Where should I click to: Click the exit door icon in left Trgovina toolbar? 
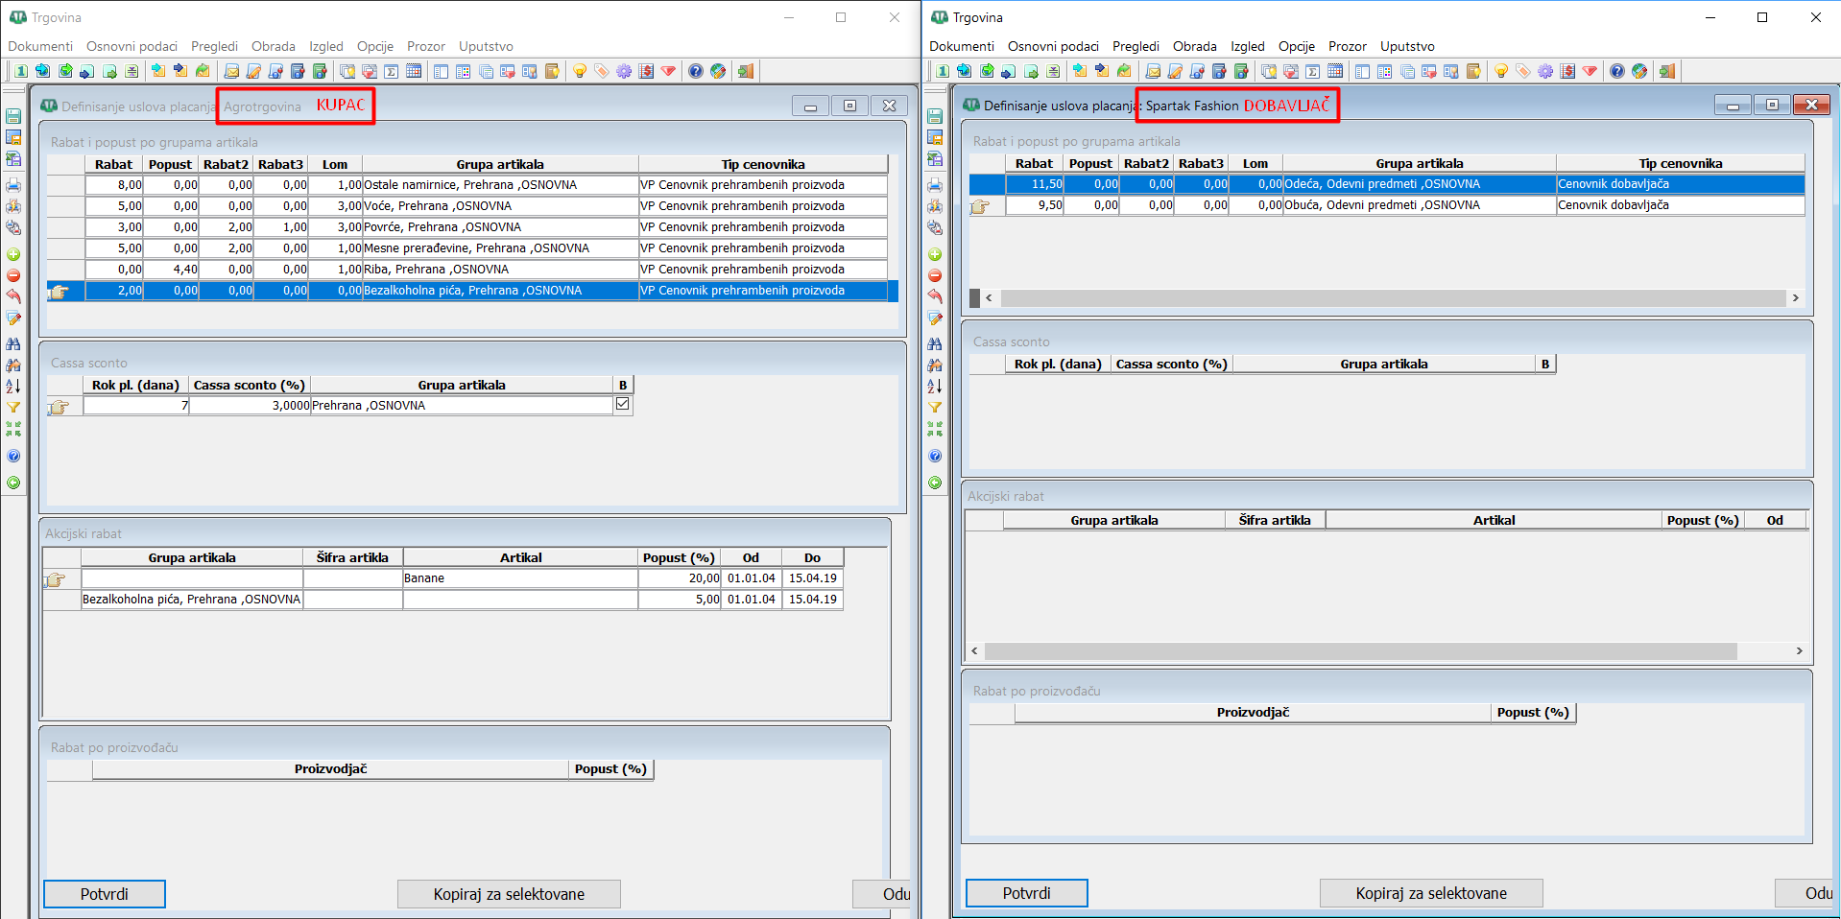746,71
